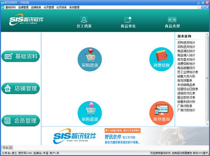Image resolution: width=210 pixels, height=156 pixels.
Task: Open the 销售利润分析 report
Action: point(186,102)
